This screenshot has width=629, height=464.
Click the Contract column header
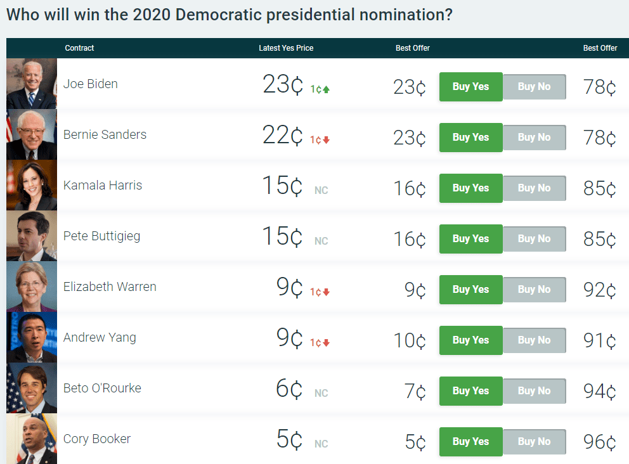pyautogui.click(x=79, y=48)
